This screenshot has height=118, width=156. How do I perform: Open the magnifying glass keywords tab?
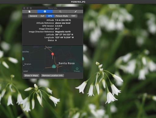[60, 12]
